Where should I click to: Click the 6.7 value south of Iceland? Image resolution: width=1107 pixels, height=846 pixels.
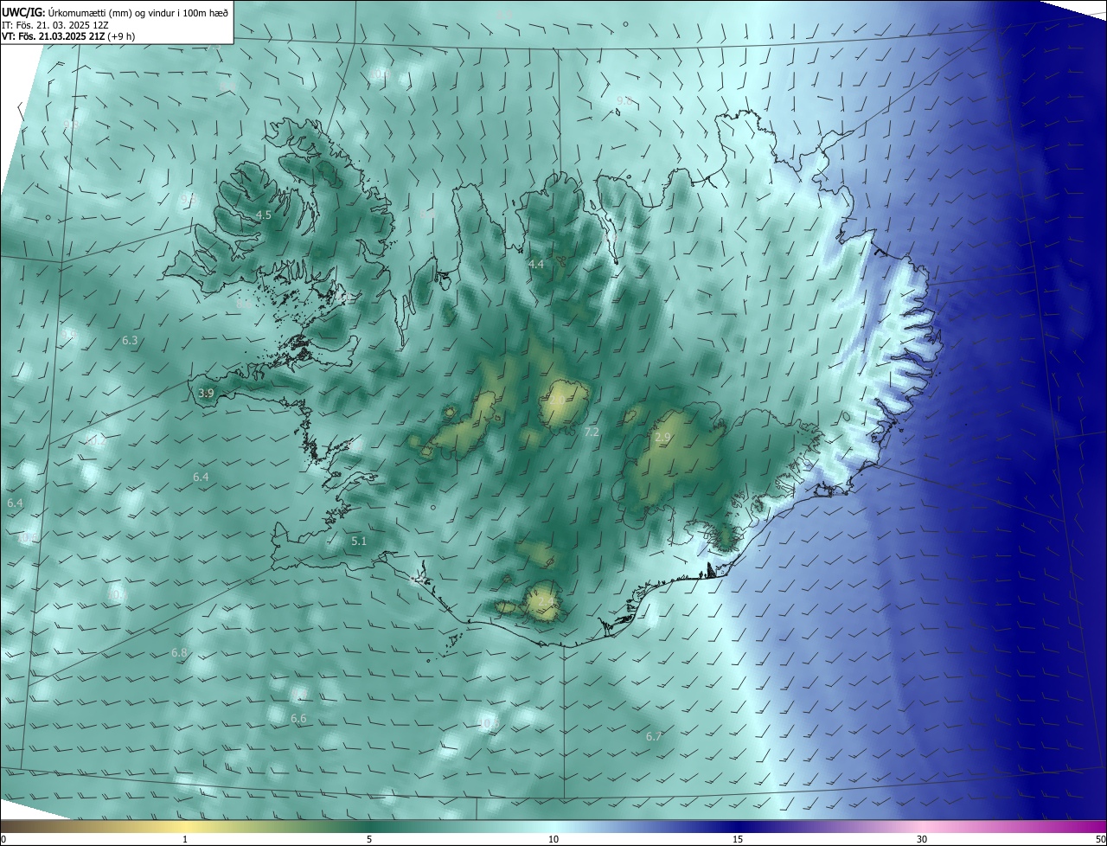[654, 736]
